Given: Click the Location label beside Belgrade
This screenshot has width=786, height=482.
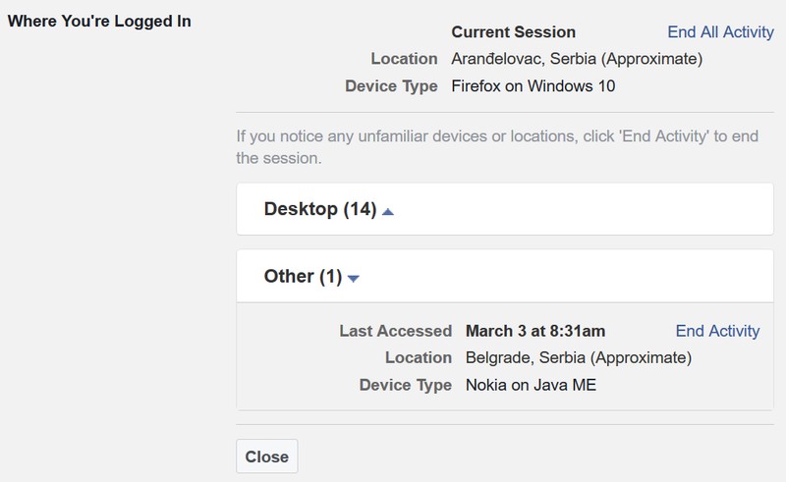Looking at the screenshot, I should coord(419,357).
